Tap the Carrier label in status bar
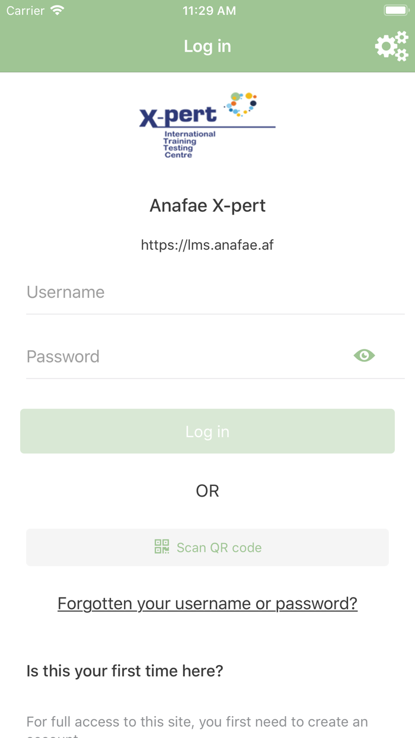The height and width of the screenshot is (738, 415). (x=25, y=9)
